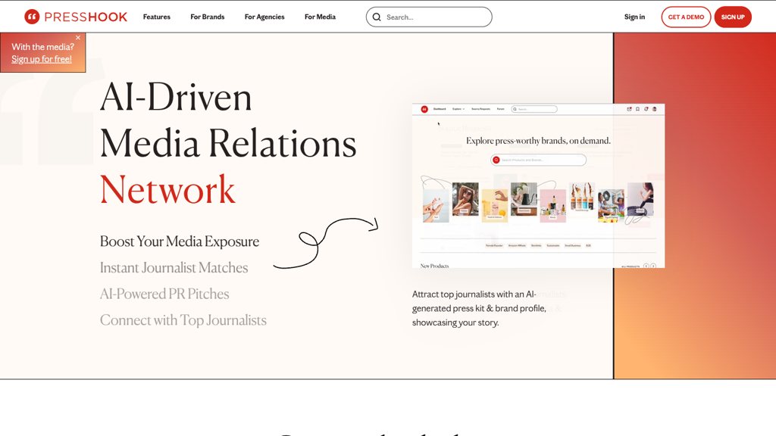Image resolution: width=776 pixels, height=436 pixels.
Task: Select 'Instant Journalist Matches' item
Action: coord(174,268)
